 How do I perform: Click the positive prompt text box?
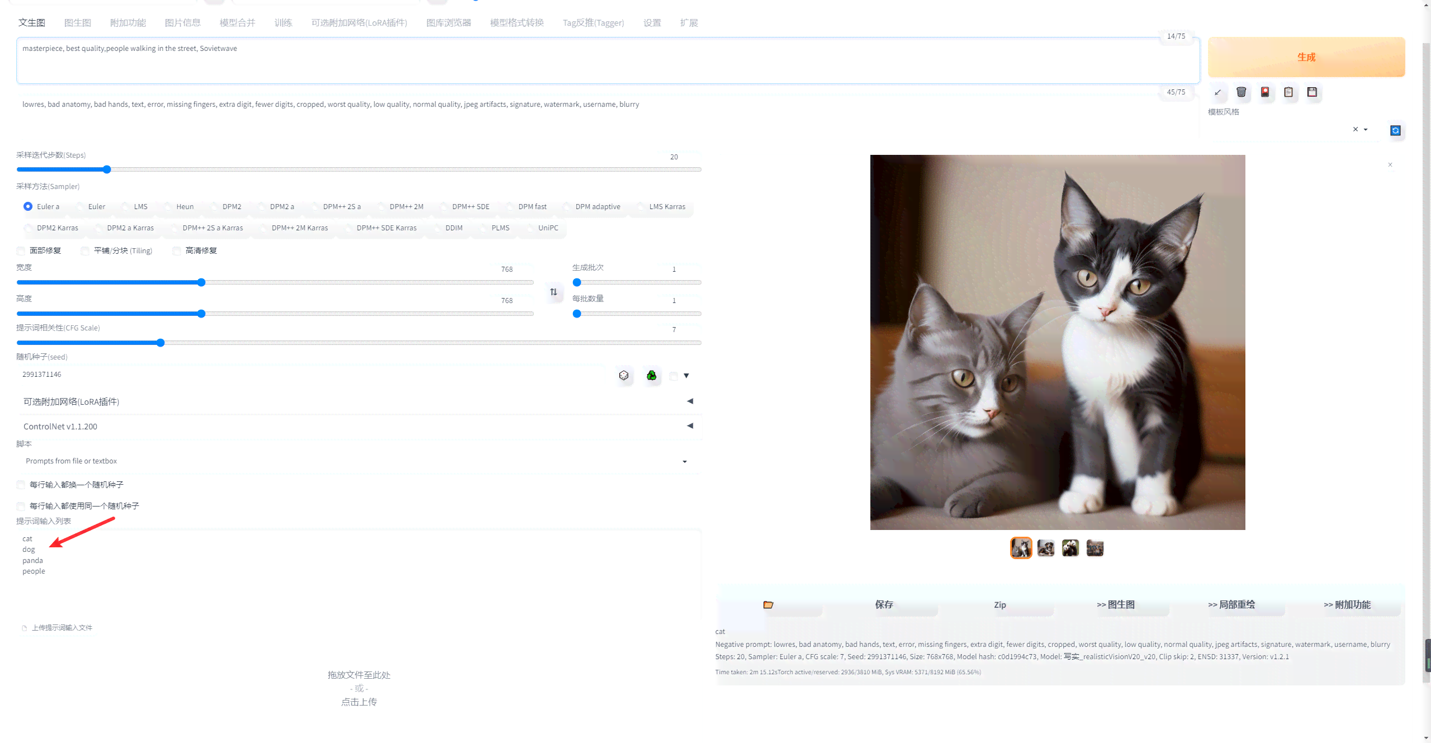coord(608,60)
